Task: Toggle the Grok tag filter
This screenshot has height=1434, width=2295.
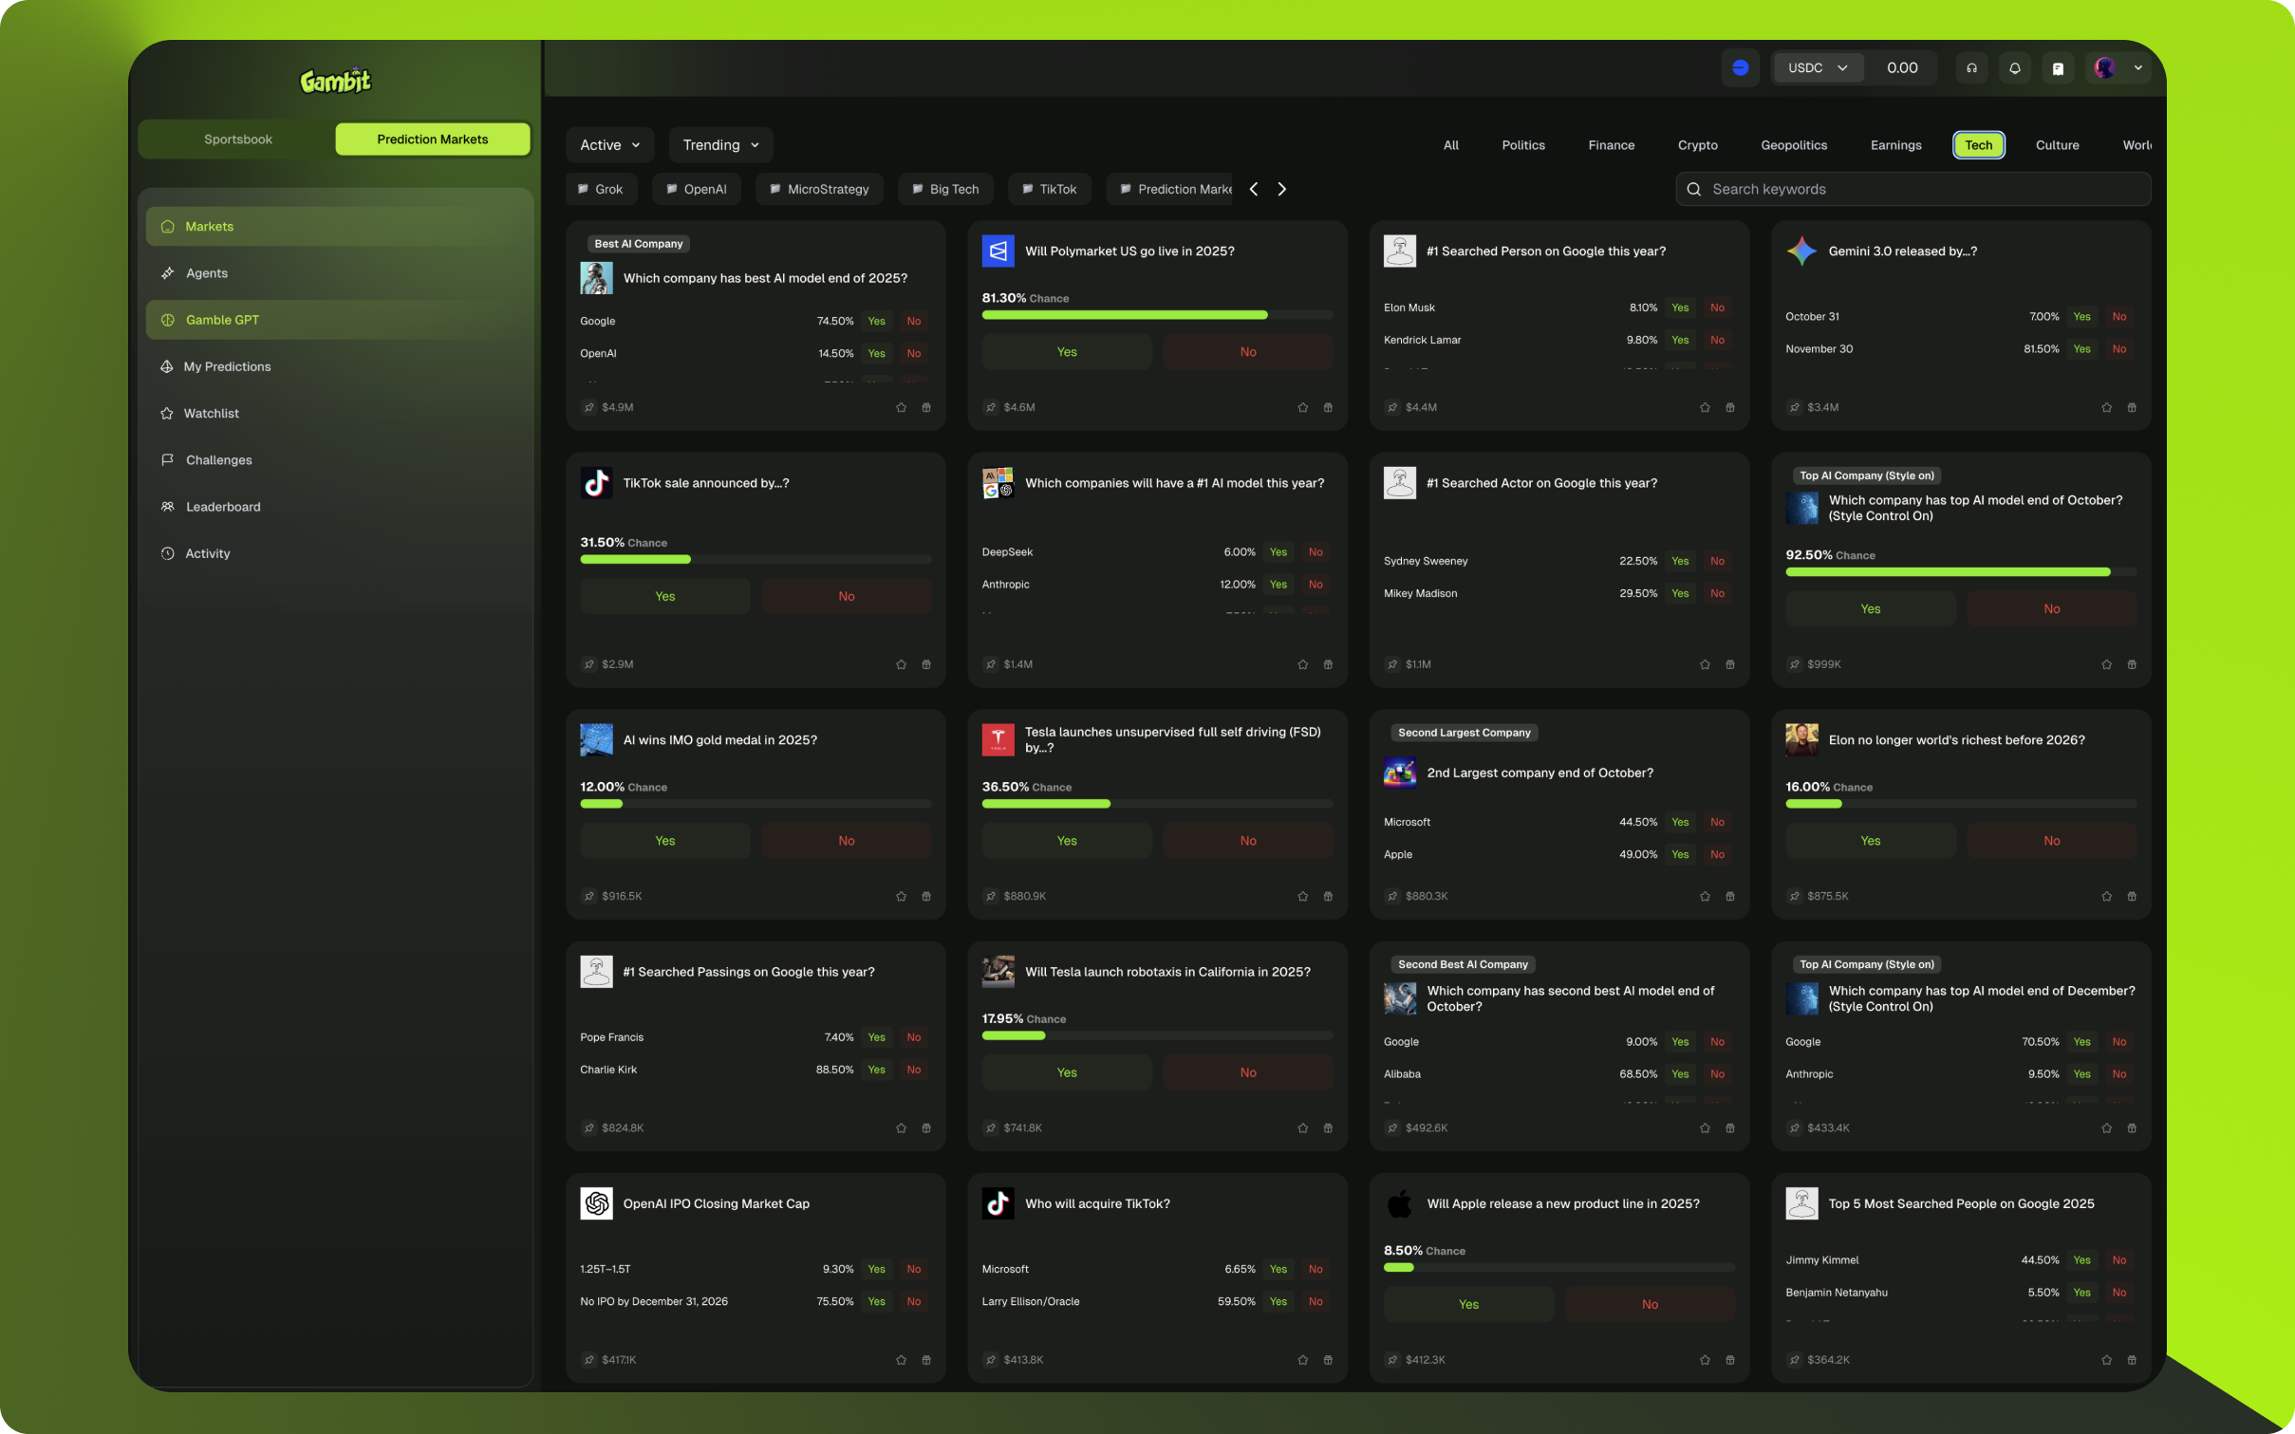Action: pyautogui.click(x=601, y=189)
